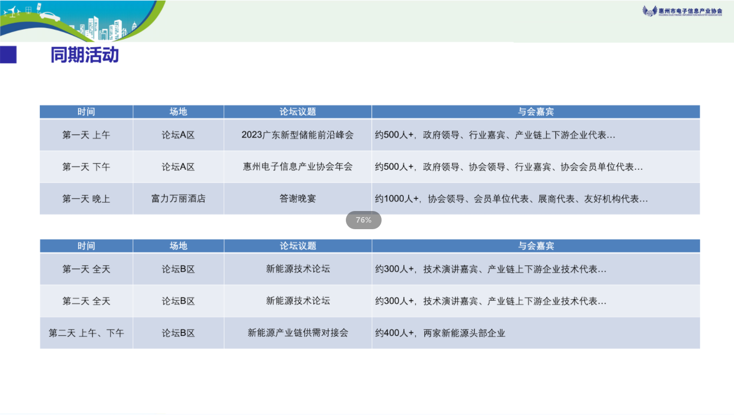The width and height of the screenshot is (734, 415).
Task: Expand the 新能源产业链供需对接会 row
Action: pos(298,333)
